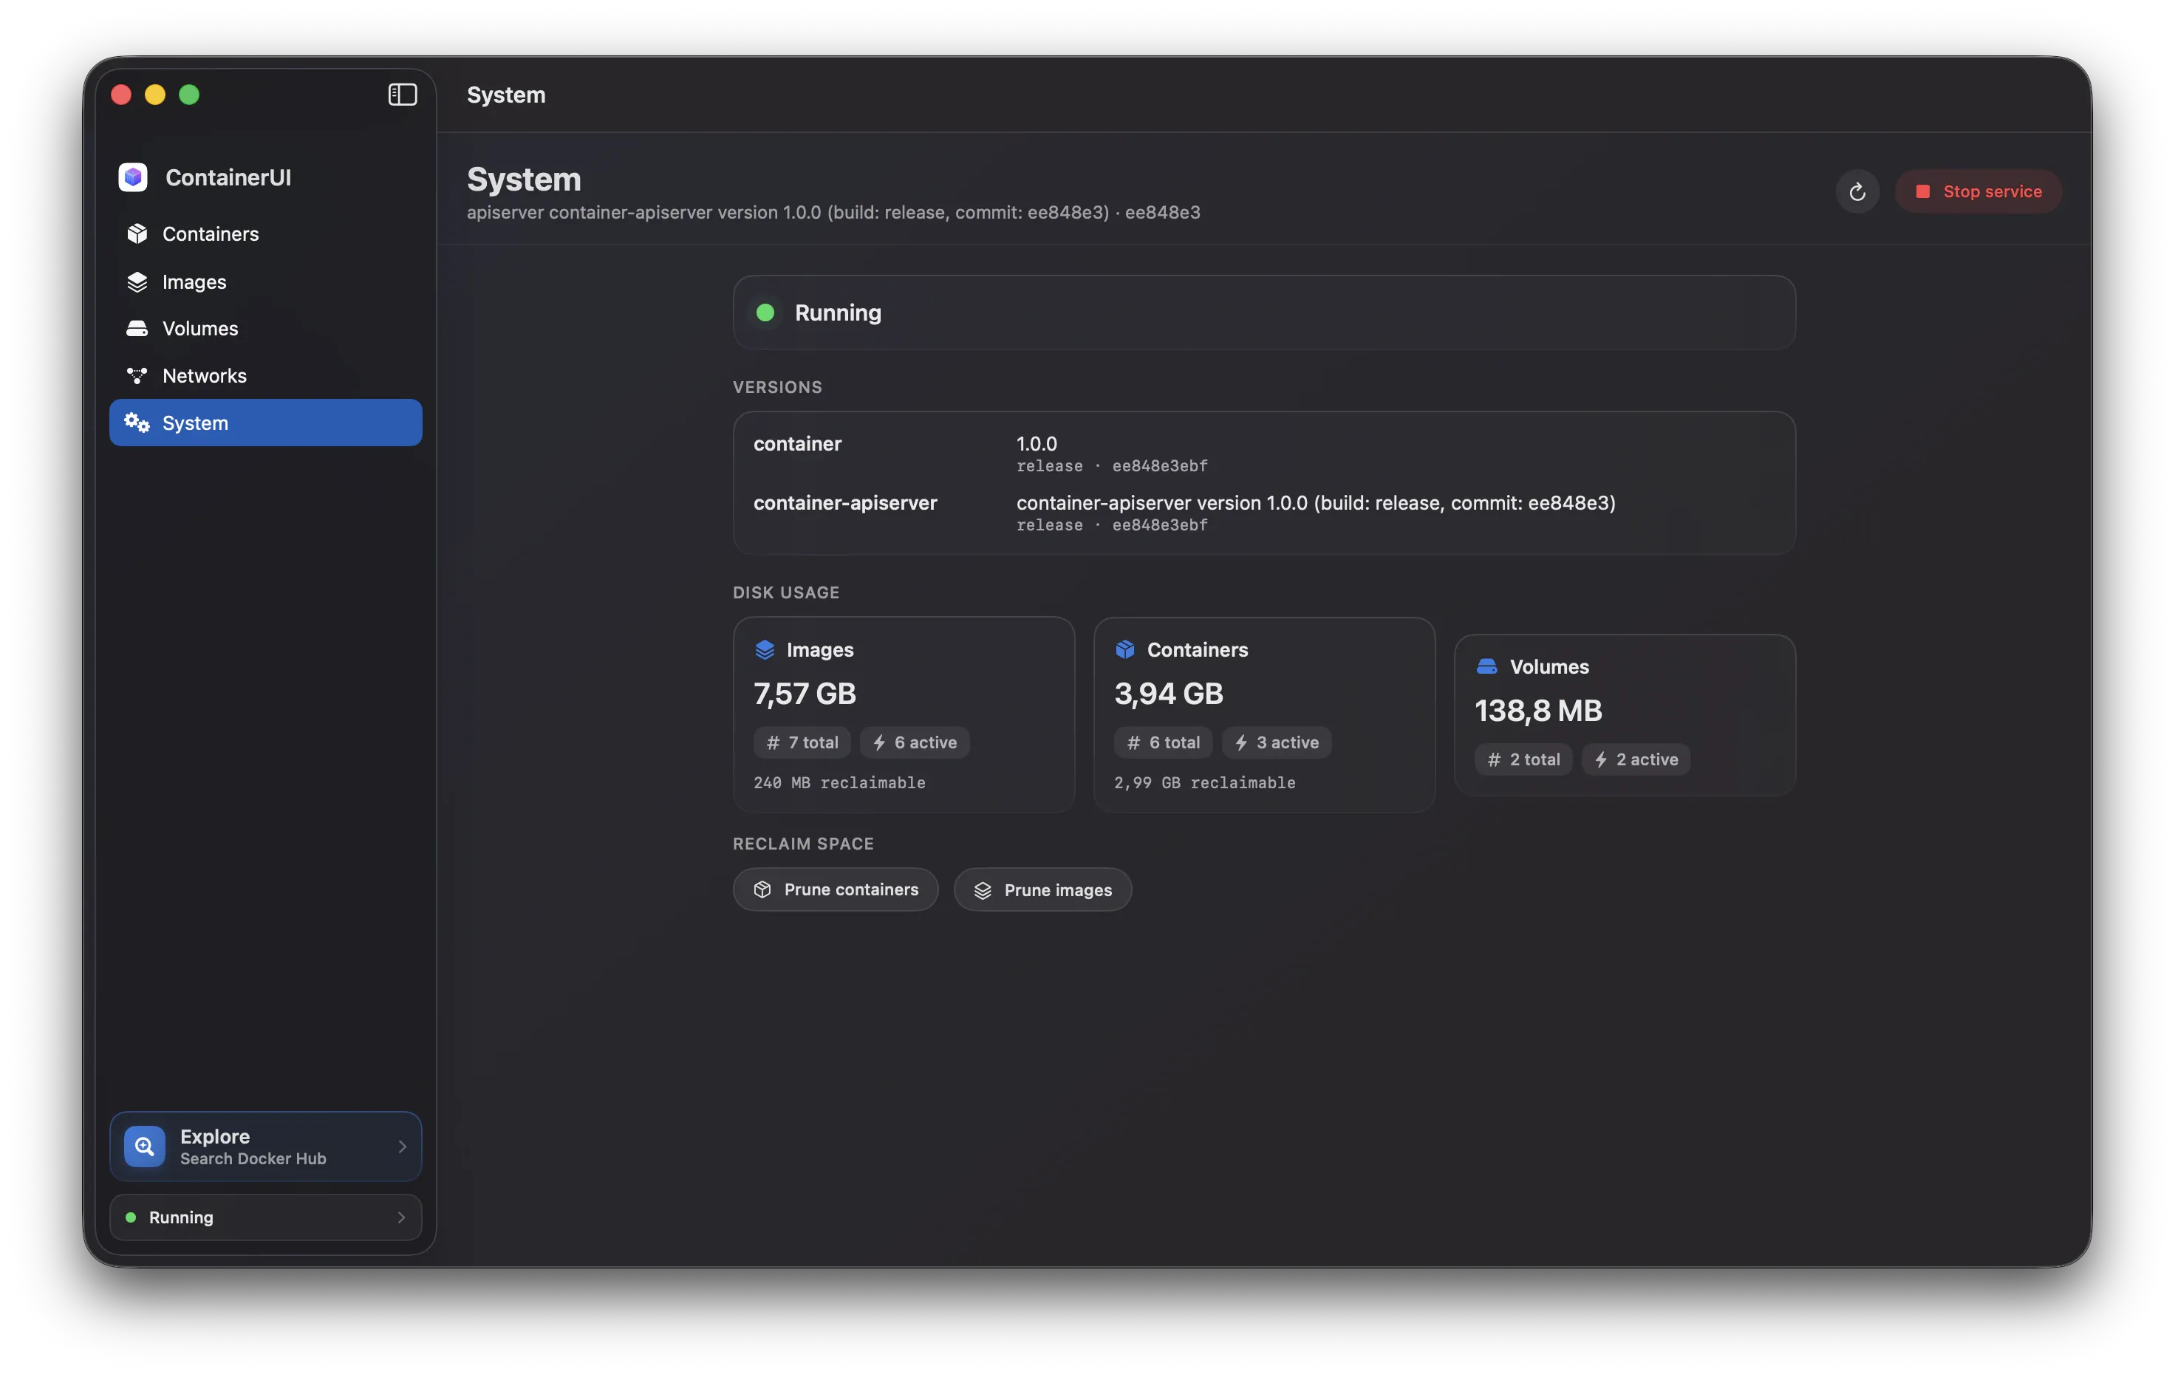The image size is (2175, 1377).
Task: Refresh system info with circular arrow
Action: click(1857, 191)
